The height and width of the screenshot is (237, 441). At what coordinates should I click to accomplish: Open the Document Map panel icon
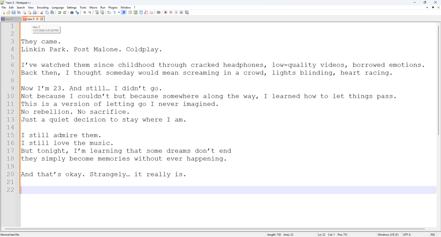click(136, 12)
